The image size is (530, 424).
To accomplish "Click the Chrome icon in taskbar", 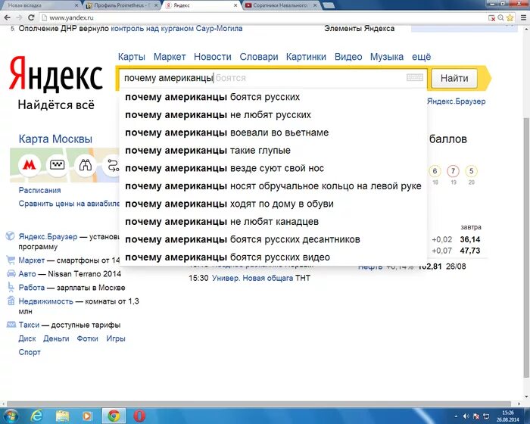I will coord(114,416).
